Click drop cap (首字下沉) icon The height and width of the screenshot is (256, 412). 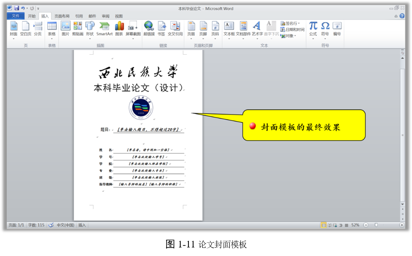(272, 26)
